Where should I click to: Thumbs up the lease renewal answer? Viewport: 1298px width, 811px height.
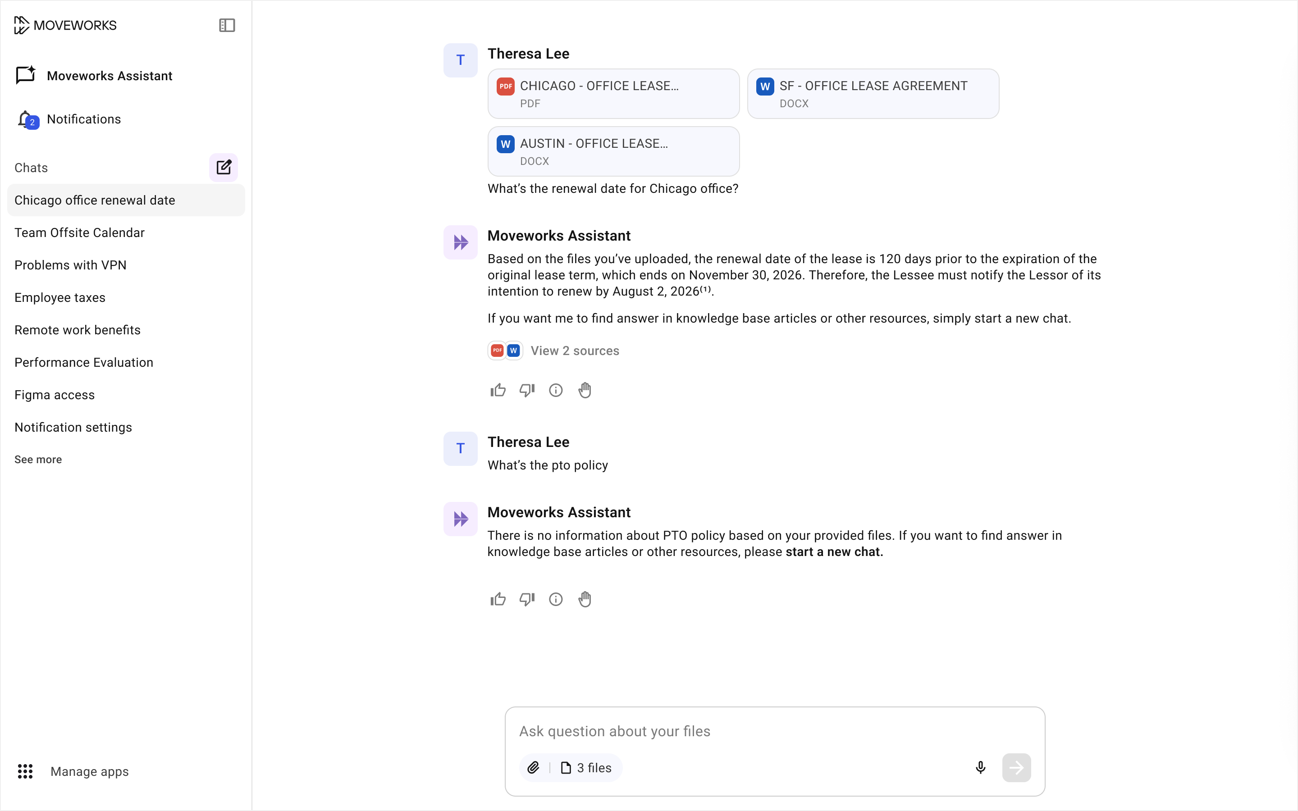pos(498,390)
